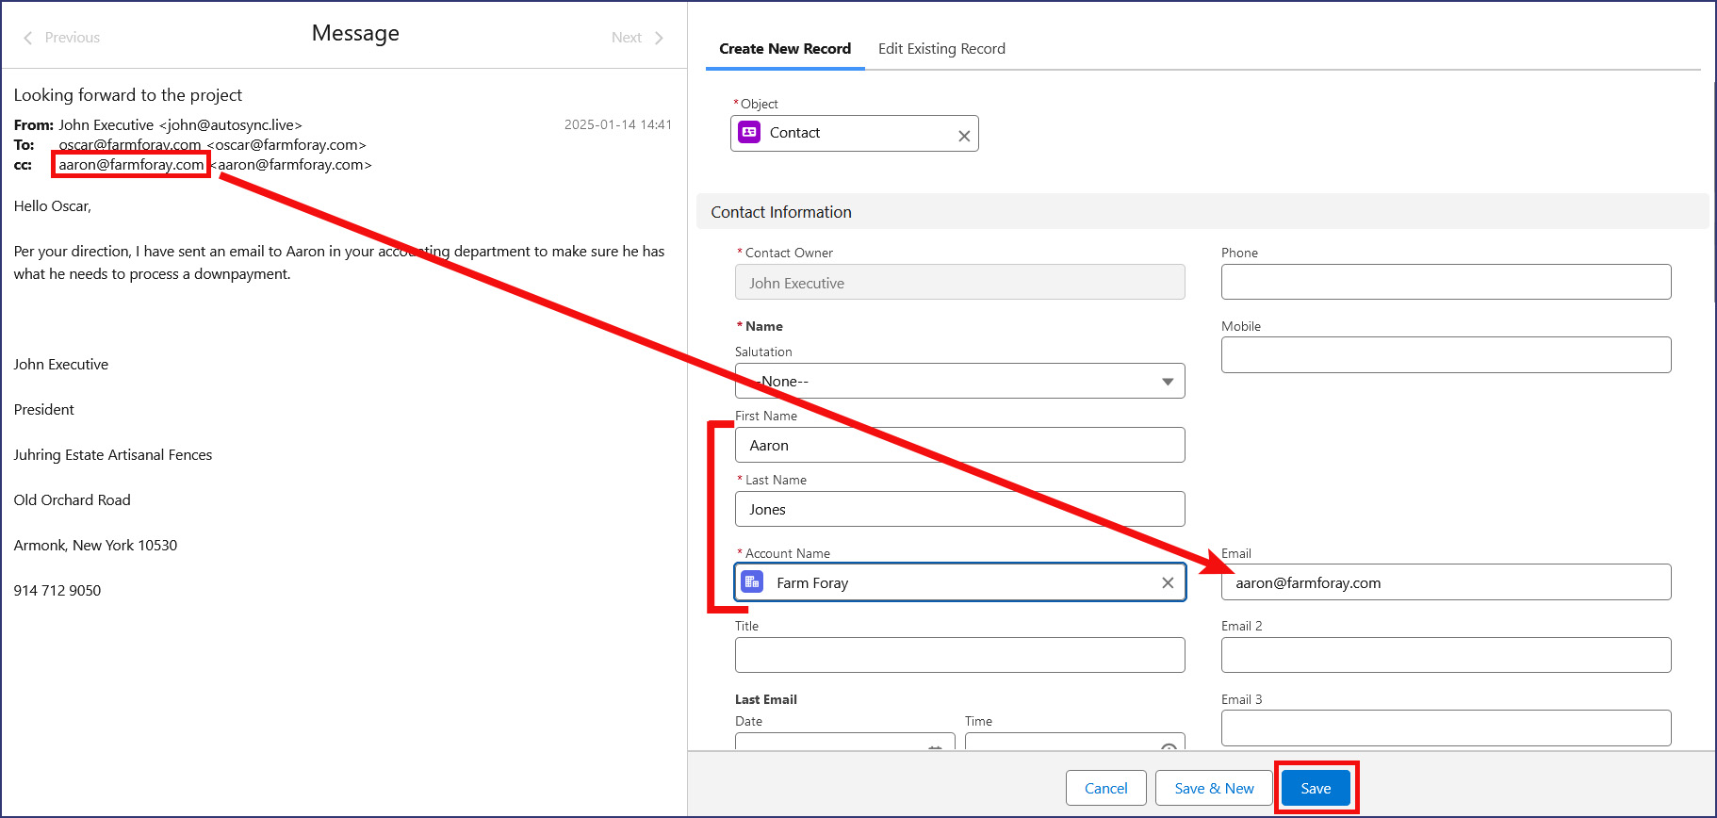The width and height of the screenshot is (1717, 818).
Task: Remove Farm Foray from Account Name
Action: point(1167,582)
